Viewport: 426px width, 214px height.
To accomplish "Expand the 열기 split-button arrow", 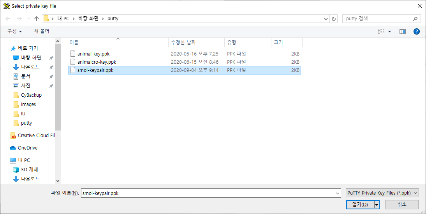I will [x=377, y=205].
